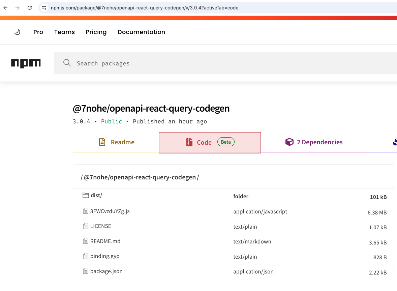The height and width of the screenshot is (291, 397).
Task: Click the 3.65 kB size value
Action: pyautogui.click(x=378, y=243)
